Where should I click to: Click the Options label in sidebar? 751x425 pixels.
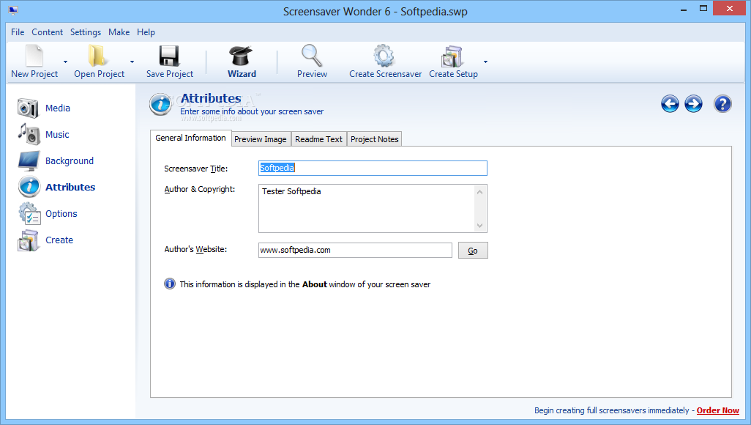61,213
